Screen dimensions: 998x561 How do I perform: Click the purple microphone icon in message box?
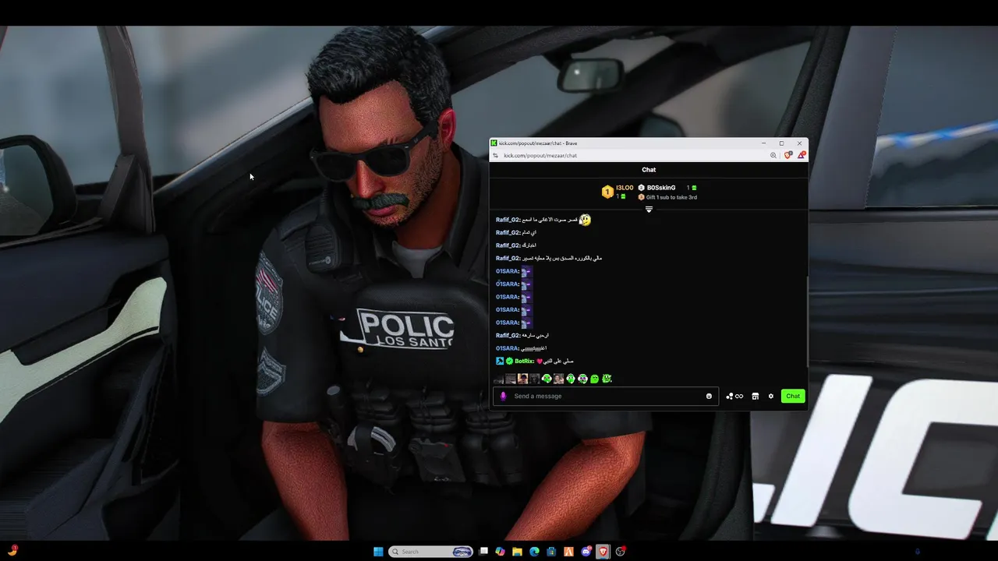503,396
